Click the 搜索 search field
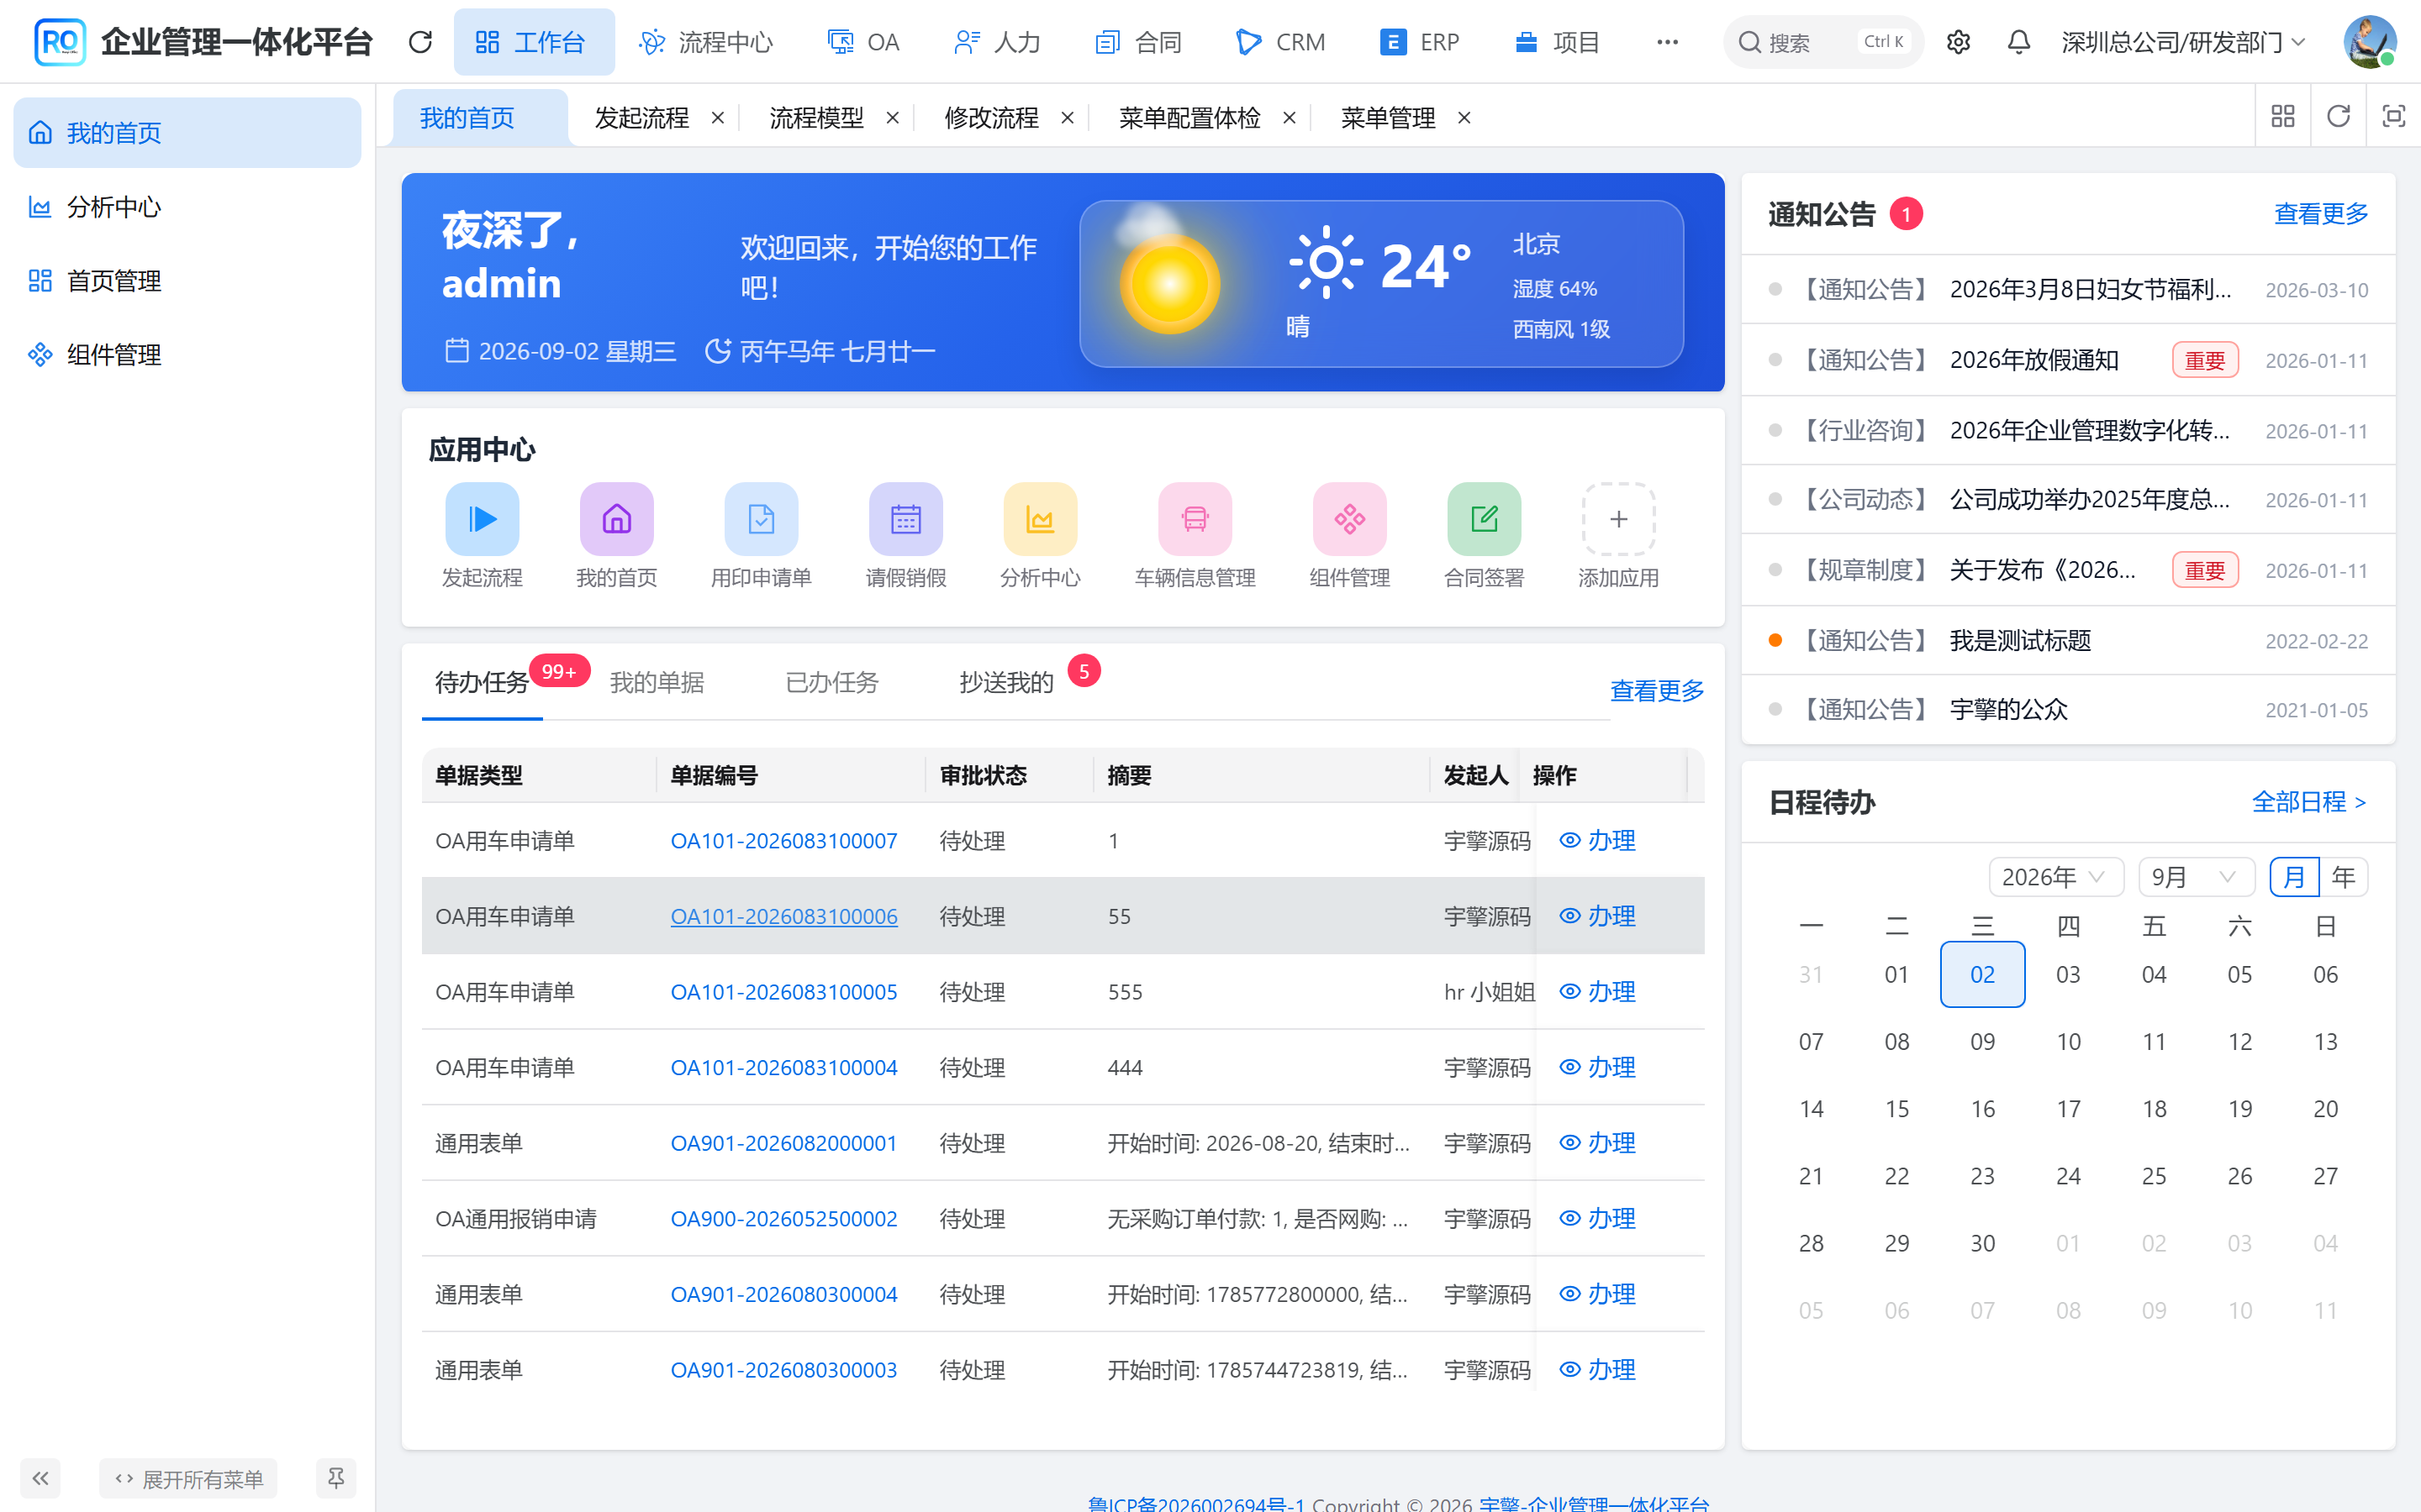Screen dimensions: 2421x1512 [x=1822, y=42]
